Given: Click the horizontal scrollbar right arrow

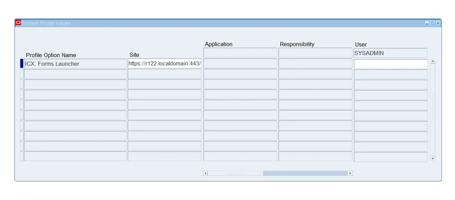Looking at the screenshot, I should 350,173.
